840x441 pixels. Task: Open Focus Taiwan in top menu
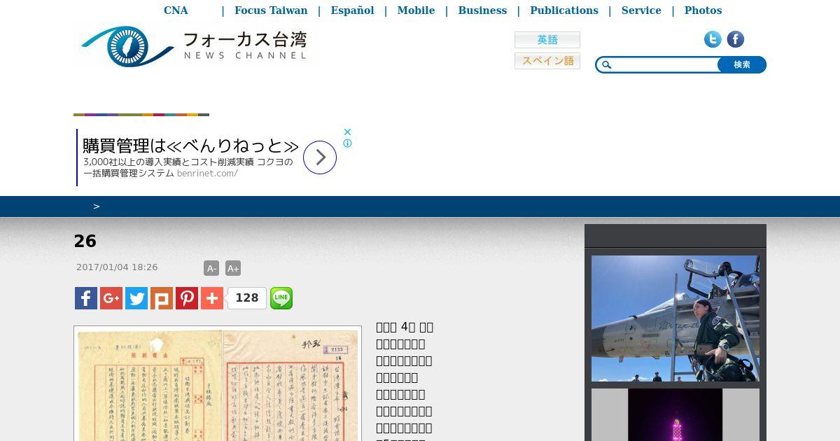(x=271, y=10)
